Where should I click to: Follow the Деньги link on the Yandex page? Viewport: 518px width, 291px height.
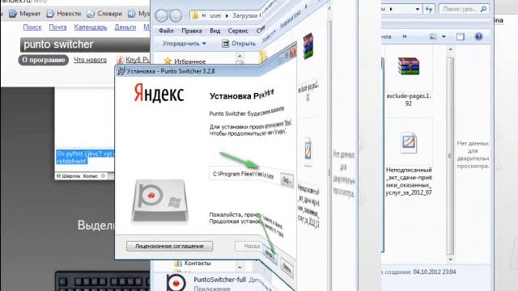click(x=125, y=27)
